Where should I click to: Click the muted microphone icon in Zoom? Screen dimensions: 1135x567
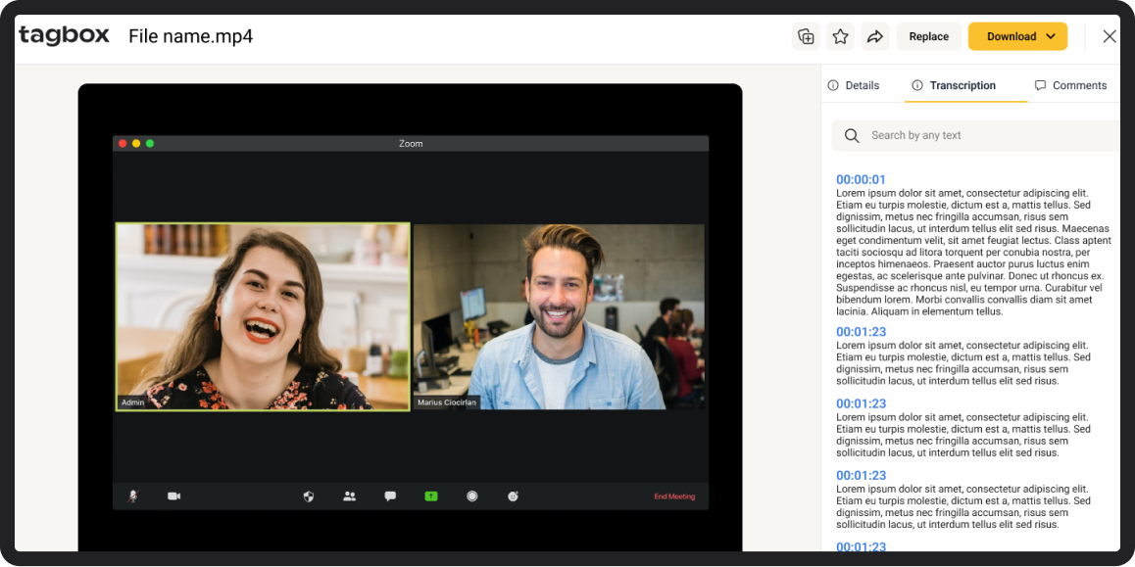133,496
